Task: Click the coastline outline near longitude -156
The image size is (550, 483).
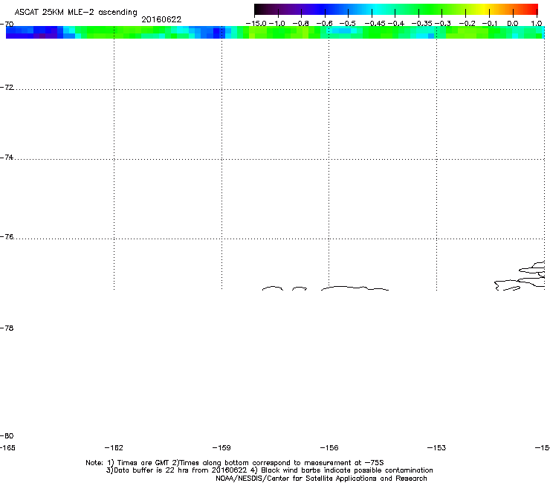Action: [x=355, y=288]
